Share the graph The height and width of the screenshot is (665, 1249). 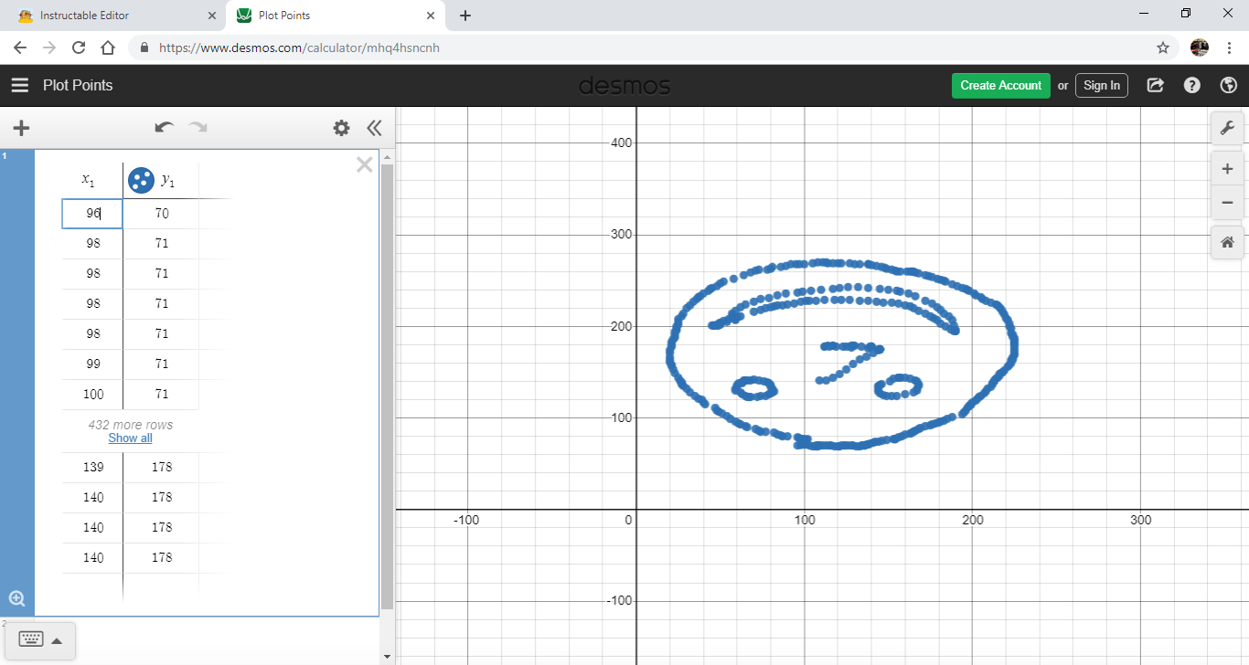1155,85
